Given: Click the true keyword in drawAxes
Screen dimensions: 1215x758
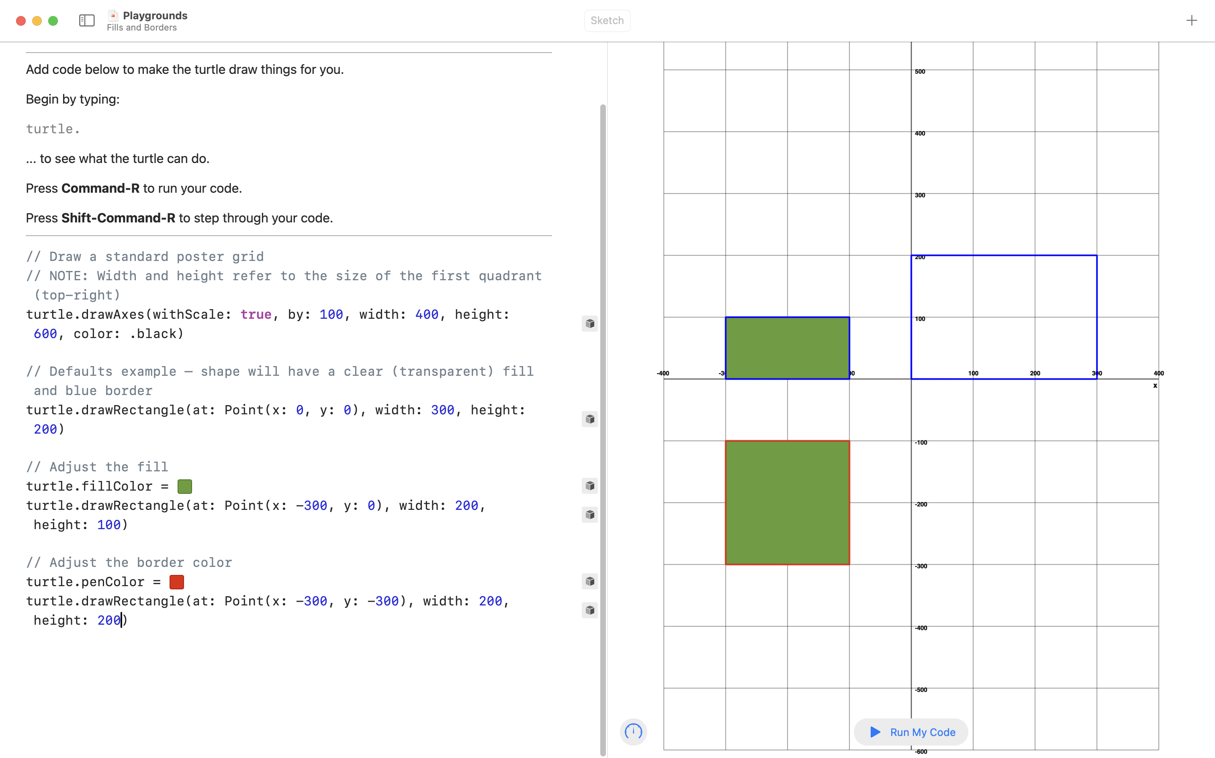Looking at the screenshot, I should click(256, 314).
